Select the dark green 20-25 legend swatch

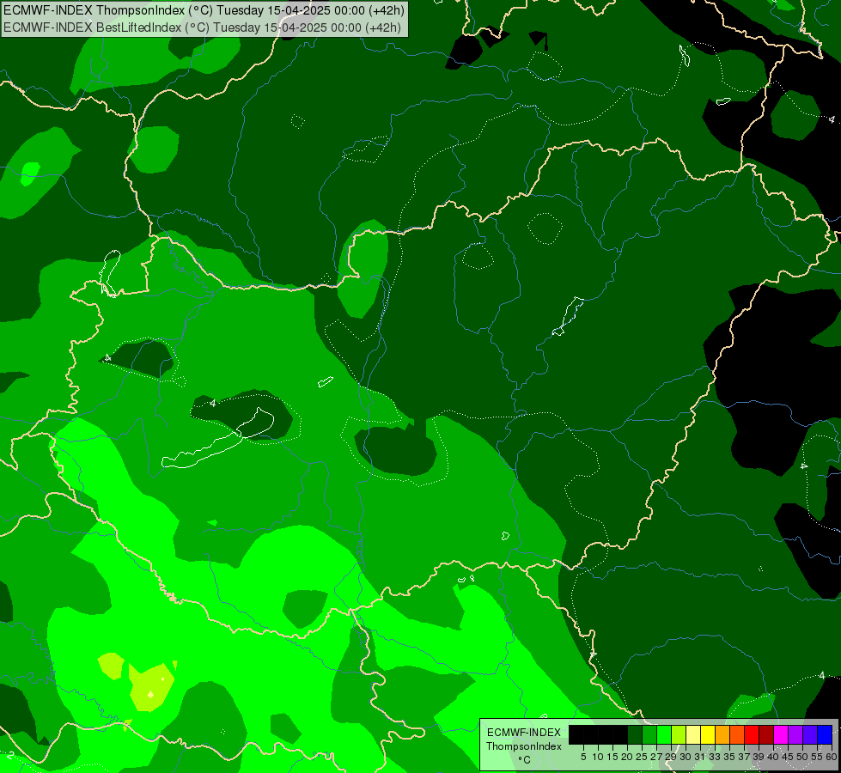pyautogui.click(x=635, y=734)
